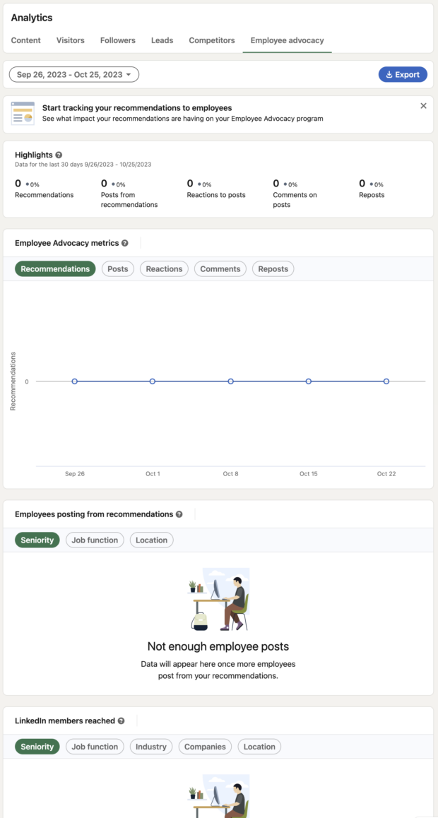
Task: Show Industry breakdown under LinkedIn members reached
Action: 150,746
